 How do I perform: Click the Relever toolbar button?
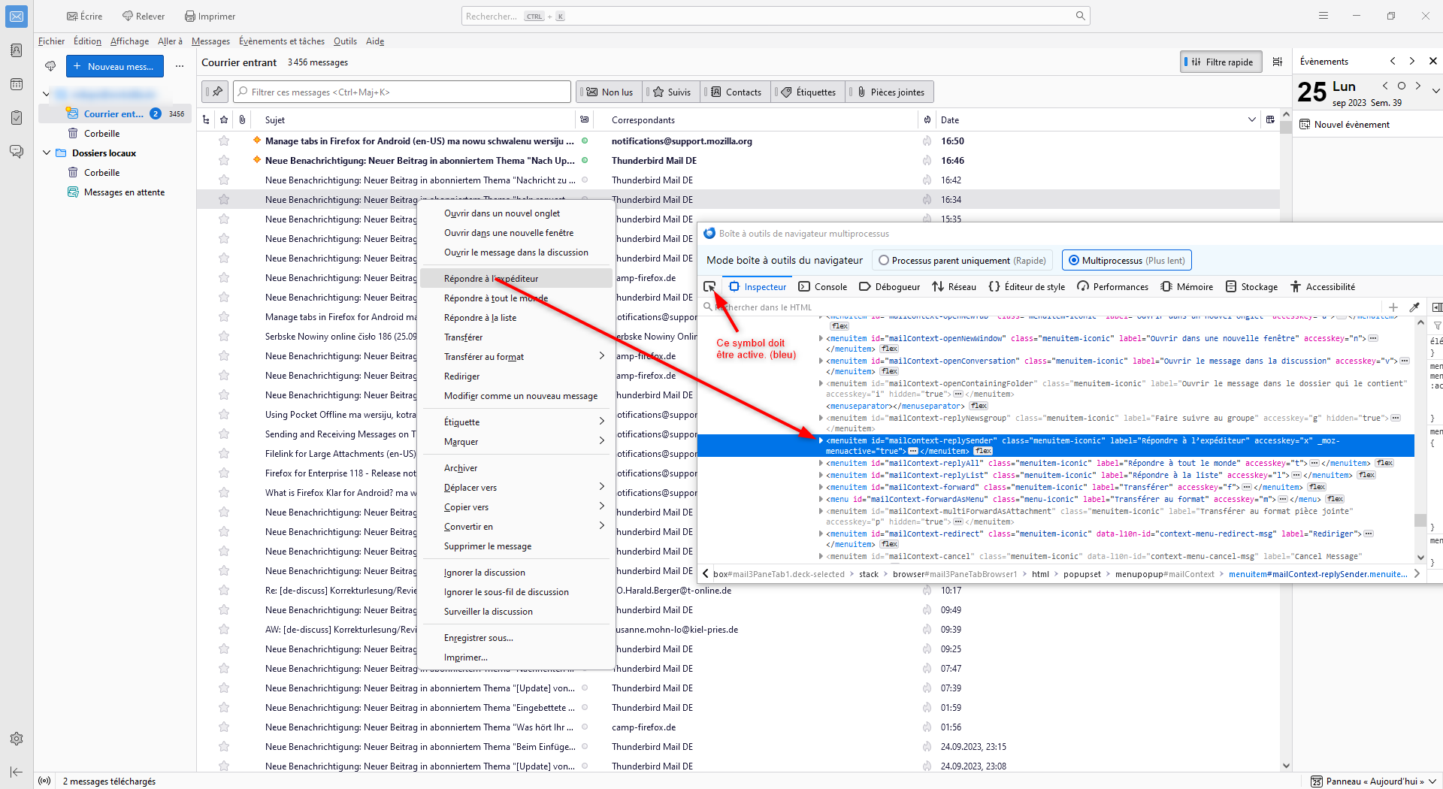pos(143,17)
